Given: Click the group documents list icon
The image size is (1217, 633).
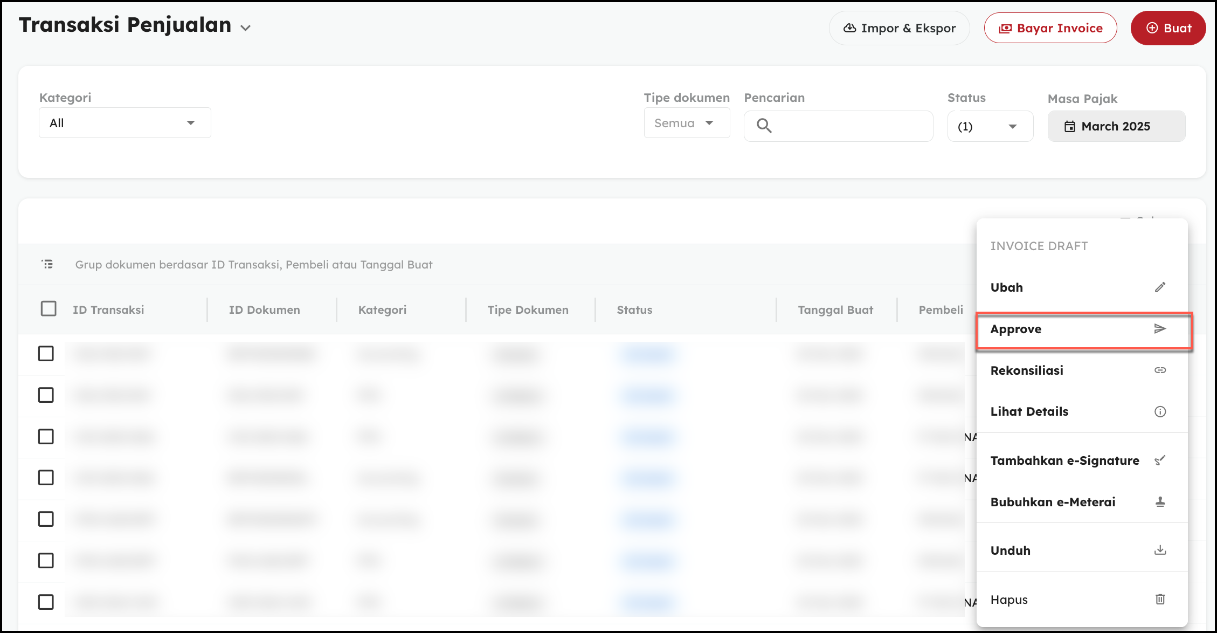Looking at the screenshot, I should pos(47,264).
